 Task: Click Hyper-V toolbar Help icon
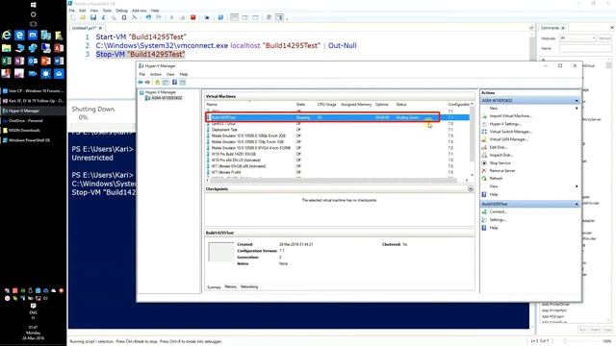[x=174, y=82]
